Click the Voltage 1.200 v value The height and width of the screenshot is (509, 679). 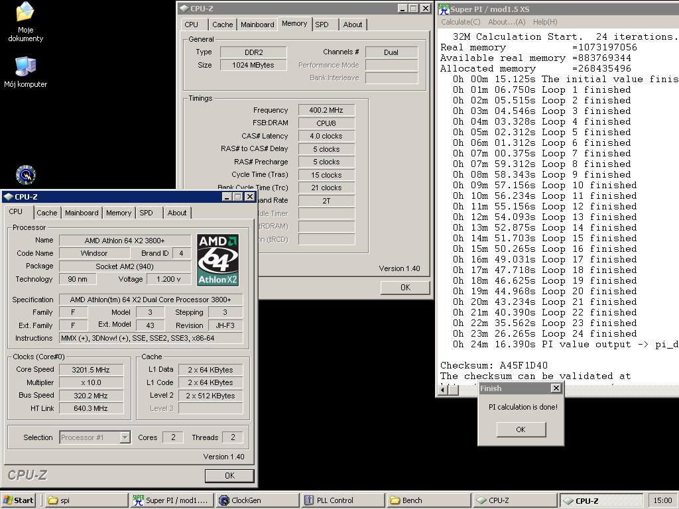(x=168, y=279)
